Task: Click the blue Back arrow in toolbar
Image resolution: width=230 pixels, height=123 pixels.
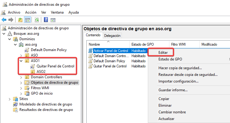Action: [x=4, y=20]
